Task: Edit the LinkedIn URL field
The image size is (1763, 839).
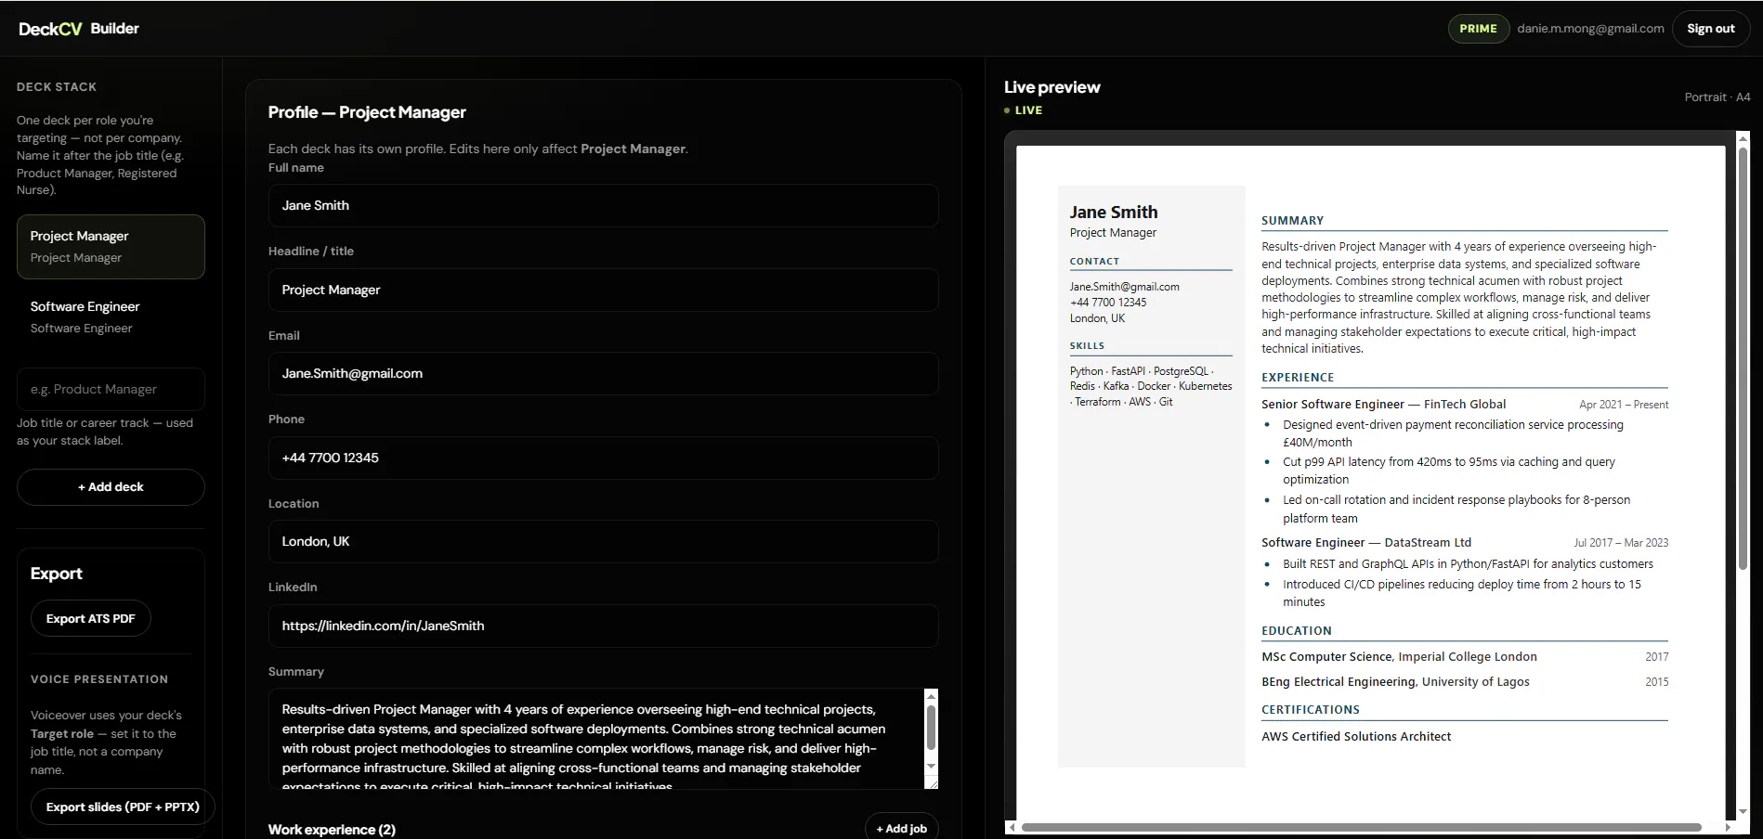Action: point(603,626)
